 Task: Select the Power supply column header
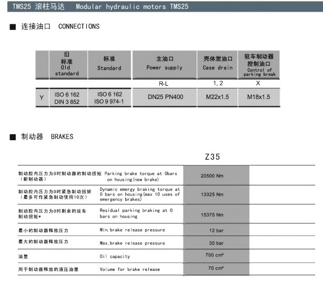coord(164,64)
